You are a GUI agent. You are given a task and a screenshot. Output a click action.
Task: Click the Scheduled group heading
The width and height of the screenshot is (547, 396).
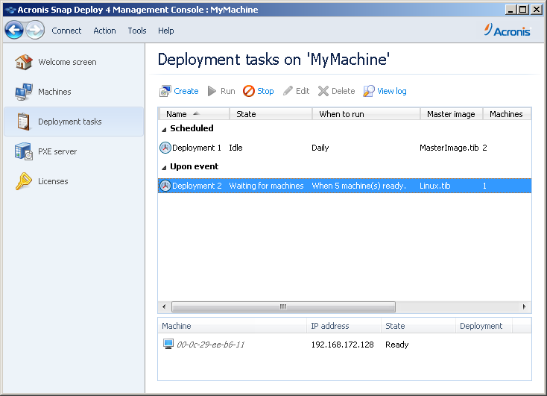coord(192,128)
